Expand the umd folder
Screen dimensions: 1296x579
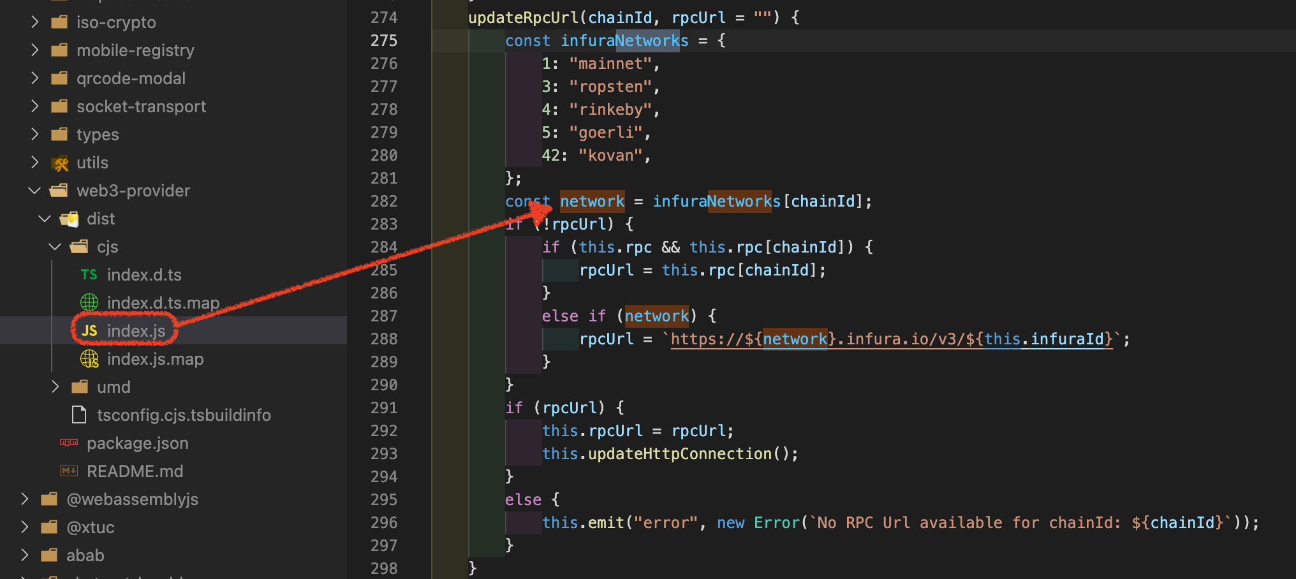click(x=55, y=387)
